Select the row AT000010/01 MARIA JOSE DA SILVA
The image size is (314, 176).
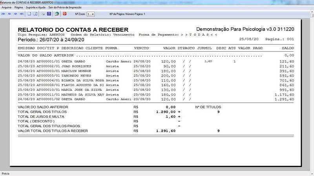click(x=156, y=90)
